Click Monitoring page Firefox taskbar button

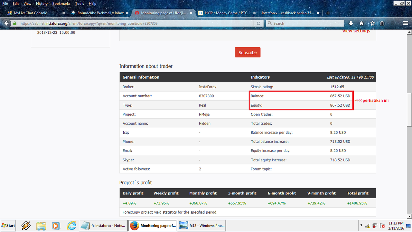(x=153, y=226)
